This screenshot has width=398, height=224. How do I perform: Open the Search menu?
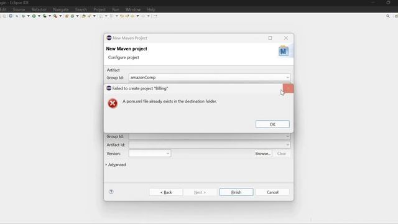click(x=81, y=9)
